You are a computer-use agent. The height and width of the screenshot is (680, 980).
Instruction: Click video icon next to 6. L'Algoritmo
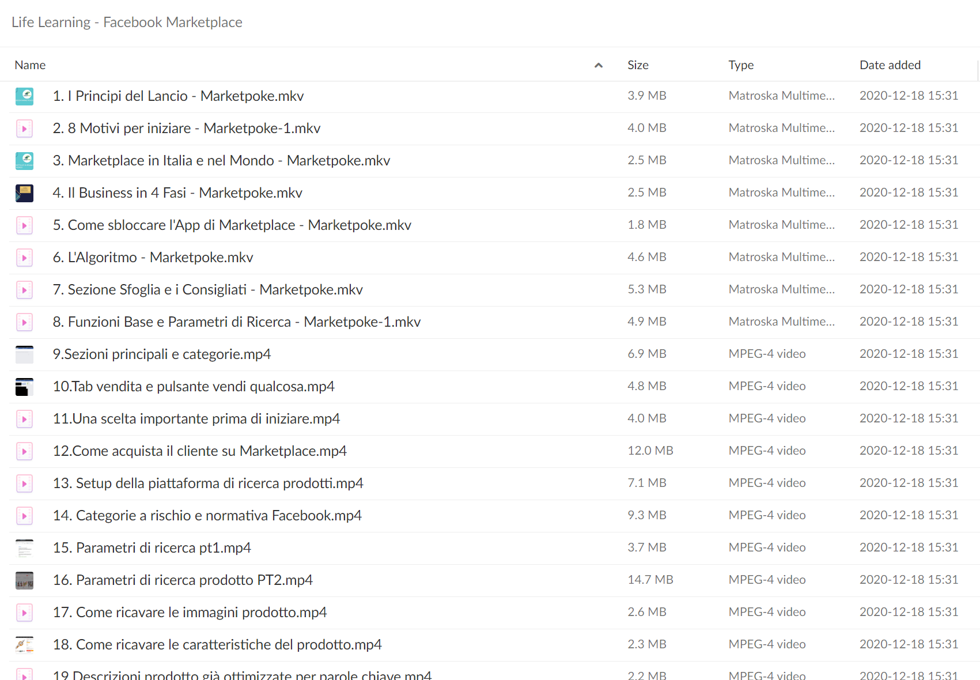tap(24, 258)
